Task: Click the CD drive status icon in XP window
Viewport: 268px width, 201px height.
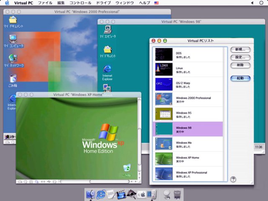Action: pos(25,182)
